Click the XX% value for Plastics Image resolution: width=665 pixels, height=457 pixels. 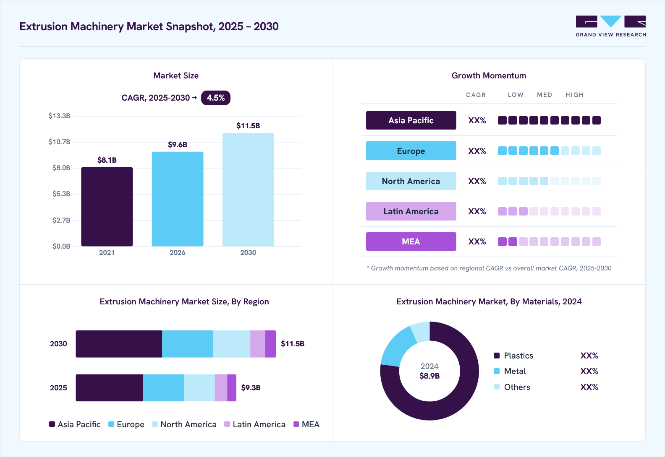pos(589,356)
